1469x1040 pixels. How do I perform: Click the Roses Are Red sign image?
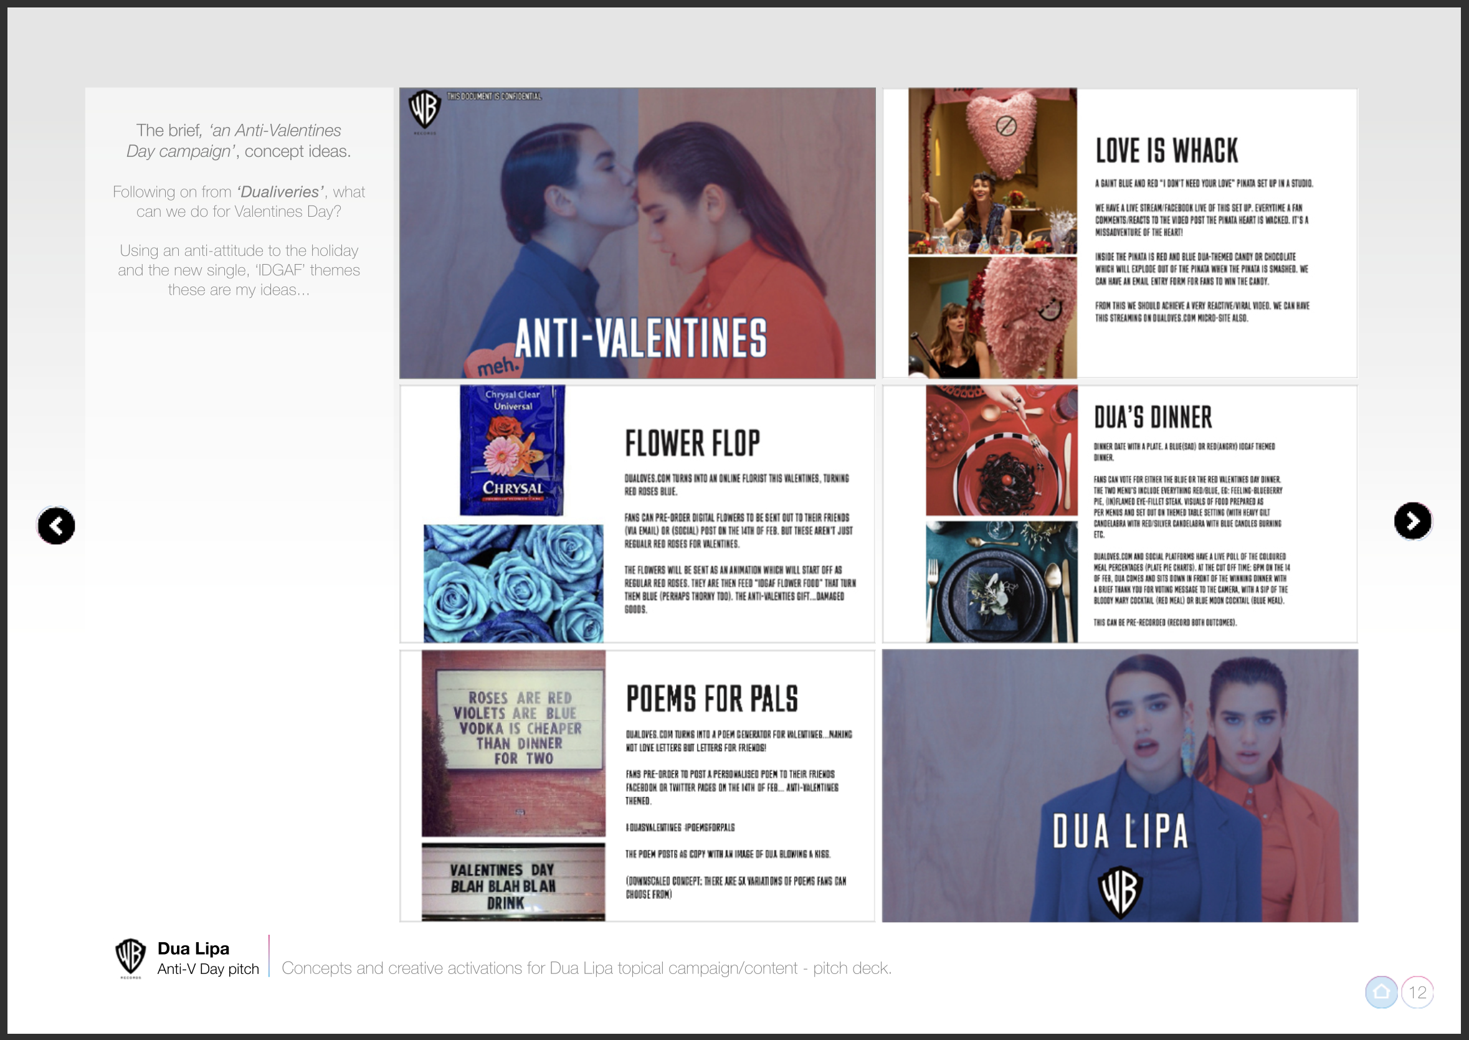(x=513, y=743)
